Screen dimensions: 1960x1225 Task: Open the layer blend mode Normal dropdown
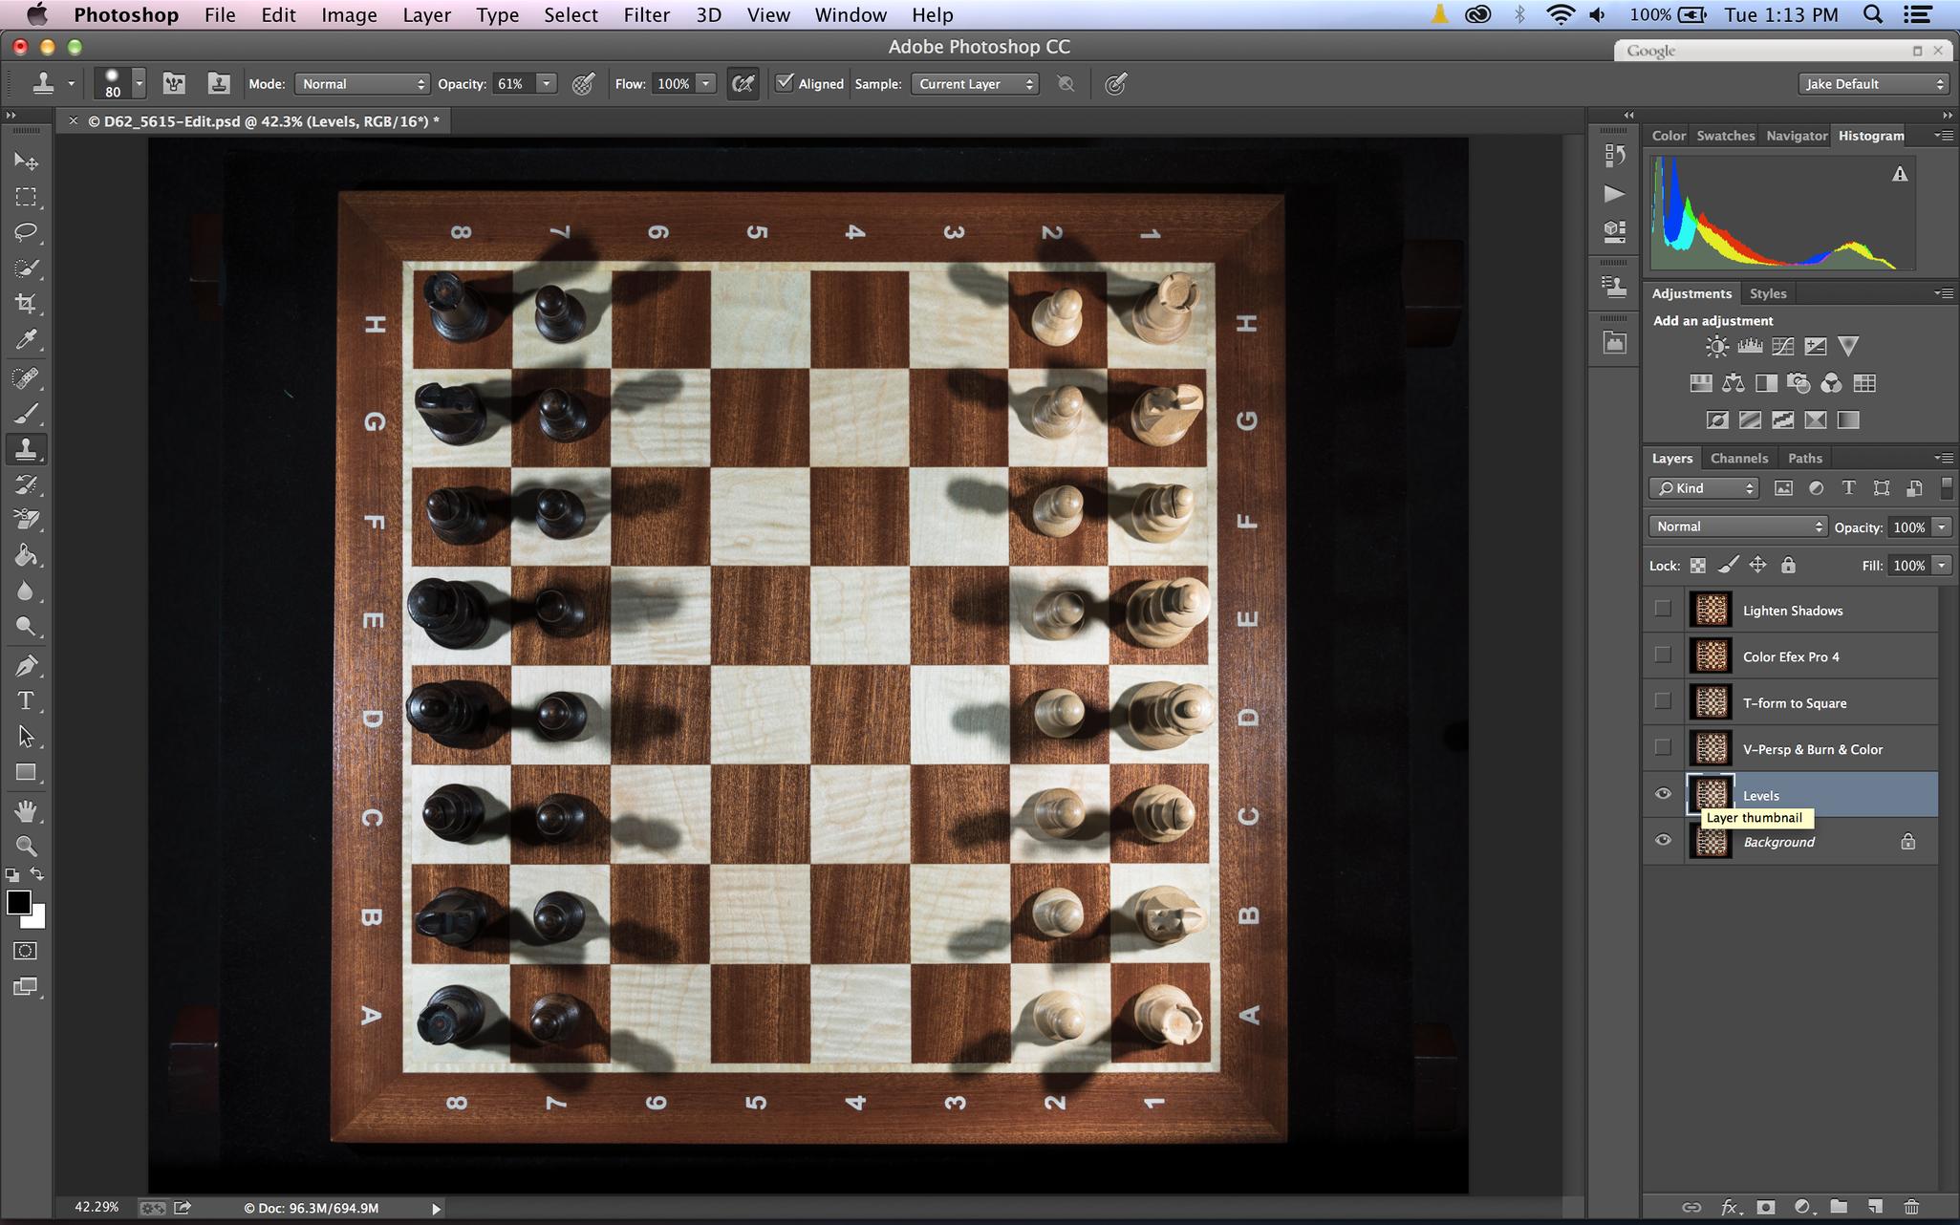(1736, 527)
